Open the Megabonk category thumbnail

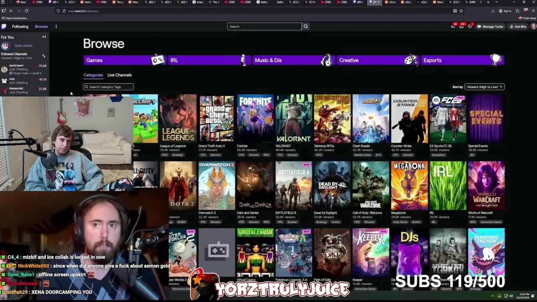pos(409,186)
